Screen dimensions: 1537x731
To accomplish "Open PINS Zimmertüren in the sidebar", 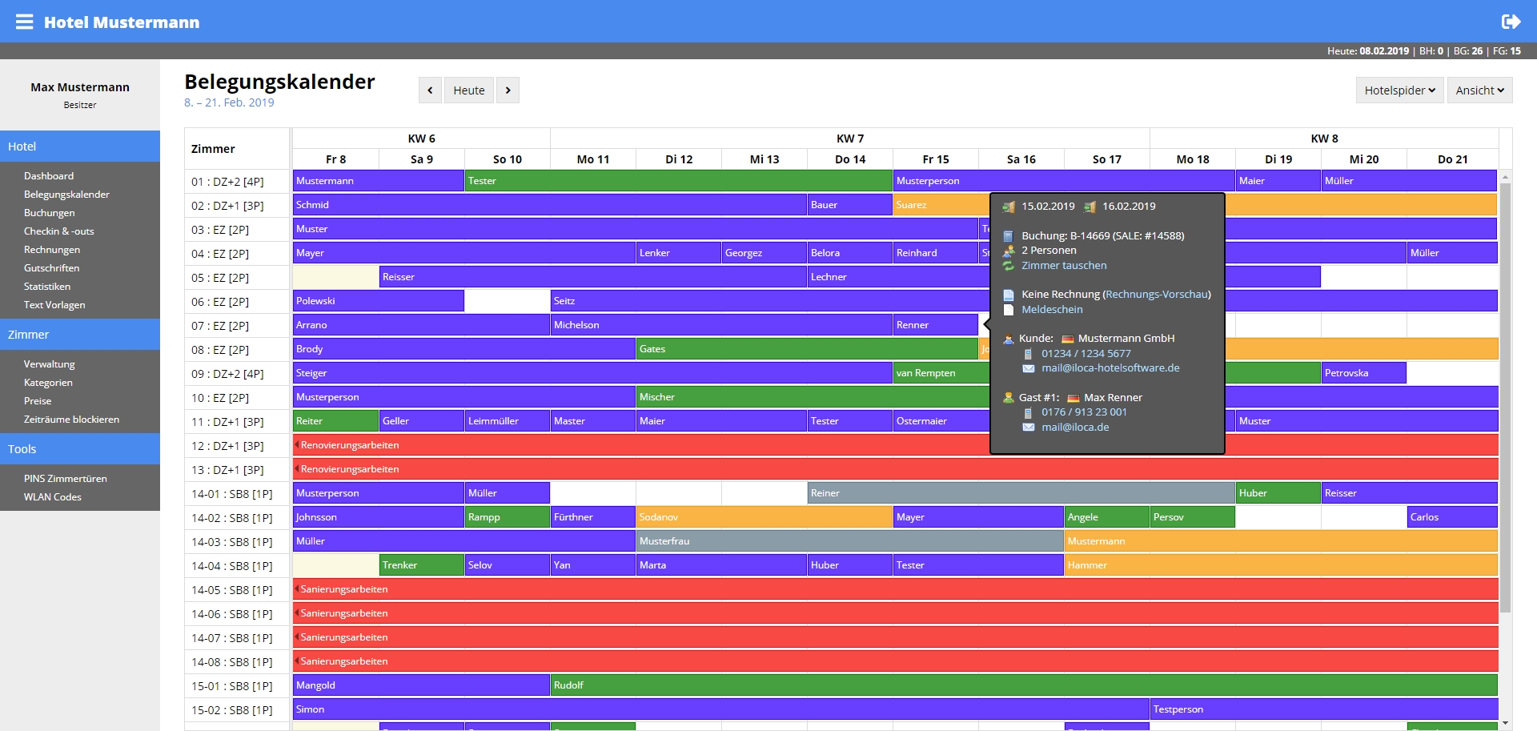I will coord(66,479).
